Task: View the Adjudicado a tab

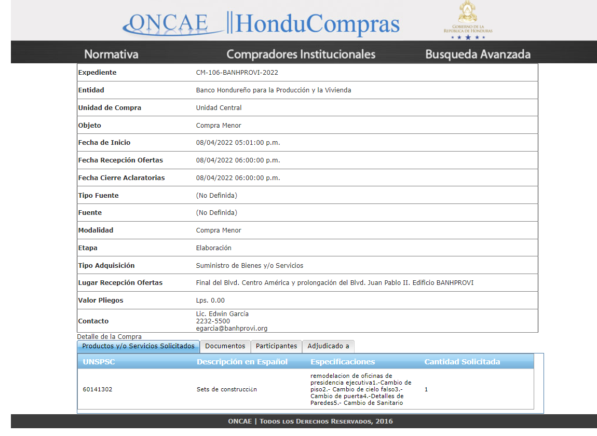Action: [328, 346]
